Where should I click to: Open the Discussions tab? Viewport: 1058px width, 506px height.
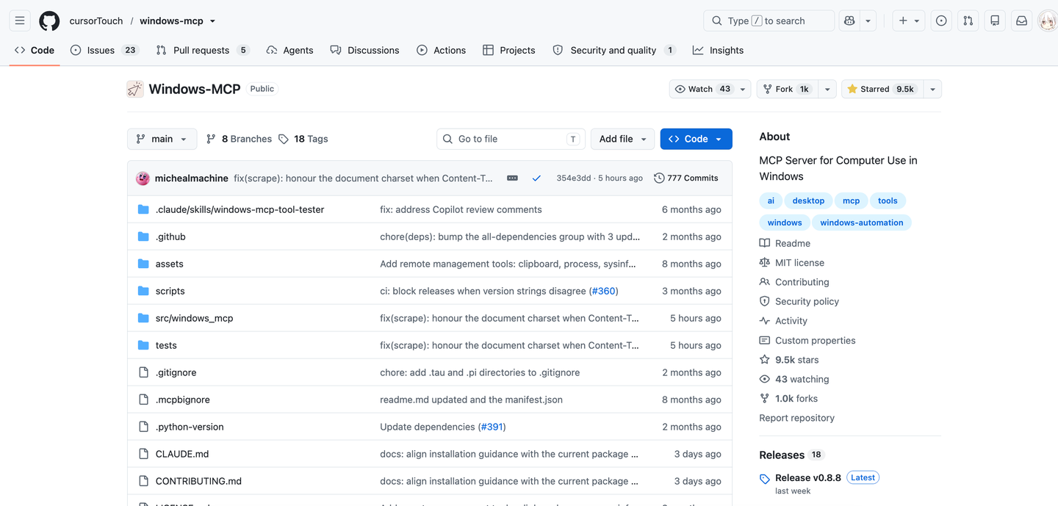pos(364,50)
